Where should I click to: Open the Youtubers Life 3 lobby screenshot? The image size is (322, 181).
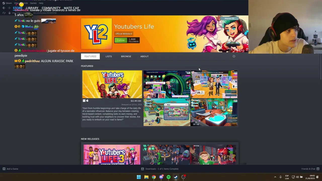tap(166, 155)
